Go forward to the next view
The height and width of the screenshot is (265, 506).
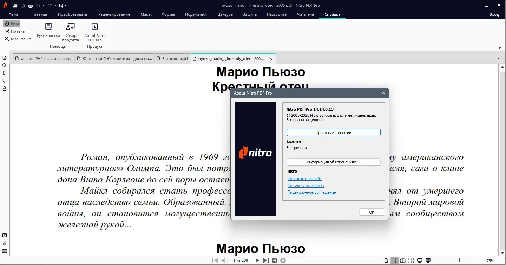coord(283,260)
